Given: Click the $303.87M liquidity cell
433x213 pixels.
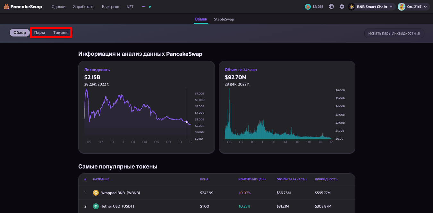Looking at the screenshot, I should click(x=323, y=206).
